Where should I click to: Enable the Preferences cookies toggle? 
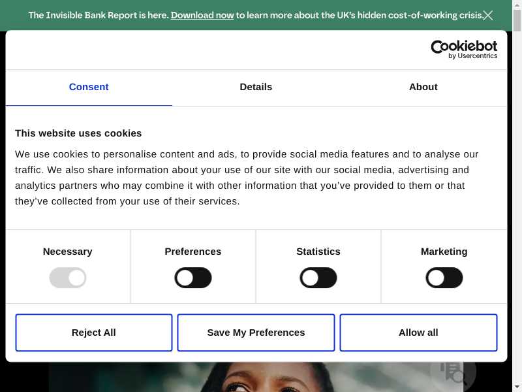click(x=193, y=278)
